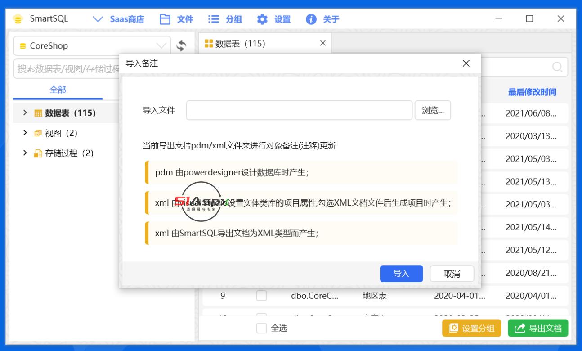Click the 取消 button
This screenshot has height=351, width=582.
[x=452, y=274]
